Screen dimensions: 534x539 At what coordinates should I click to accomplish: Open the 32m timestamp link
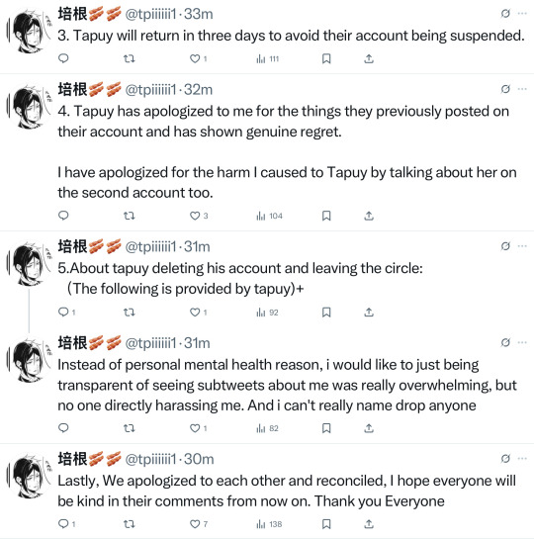click(199, 90)
